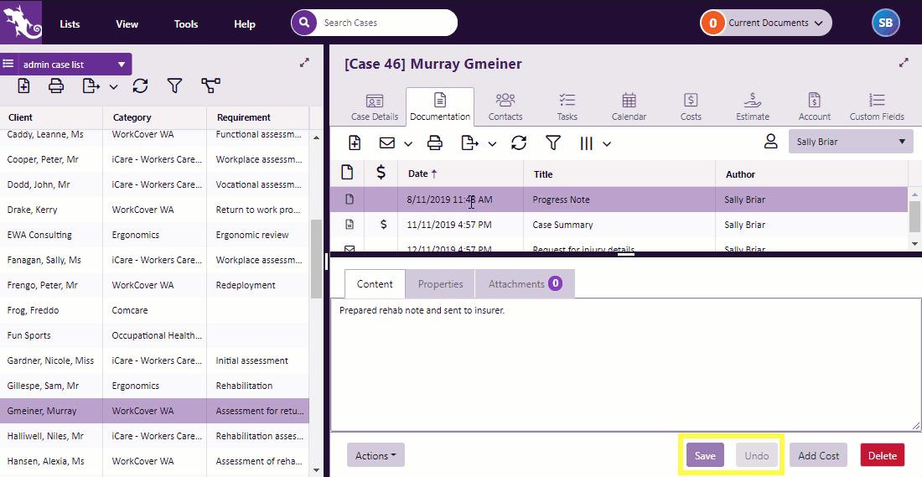Open the Properties tab

tap(440, 284)
